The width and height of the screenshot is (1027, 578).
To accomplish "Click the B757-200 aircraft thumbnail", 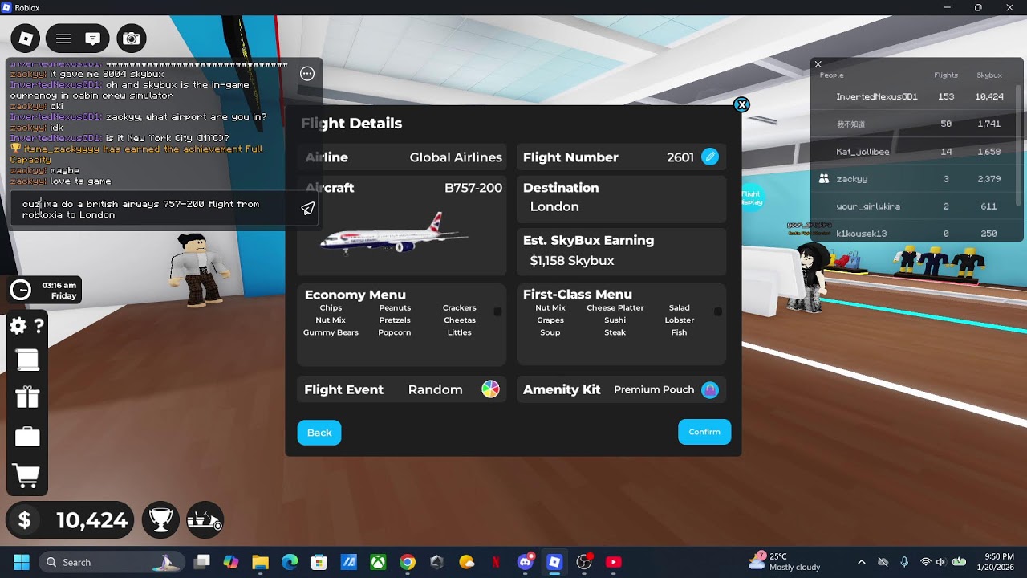I will pyautogui.click(x=393, y=234).
